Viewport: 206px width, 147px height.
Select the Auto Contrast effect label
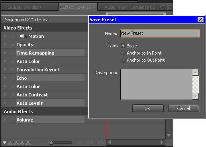32,95
